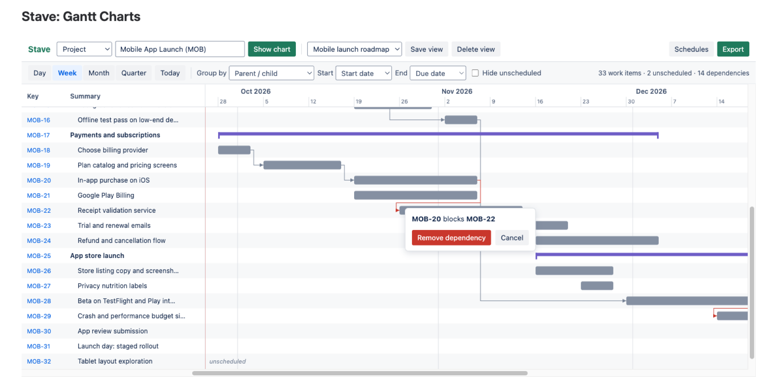Switch to Day zoom level

39,73
